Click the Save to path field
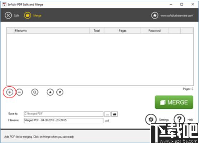 64,114
